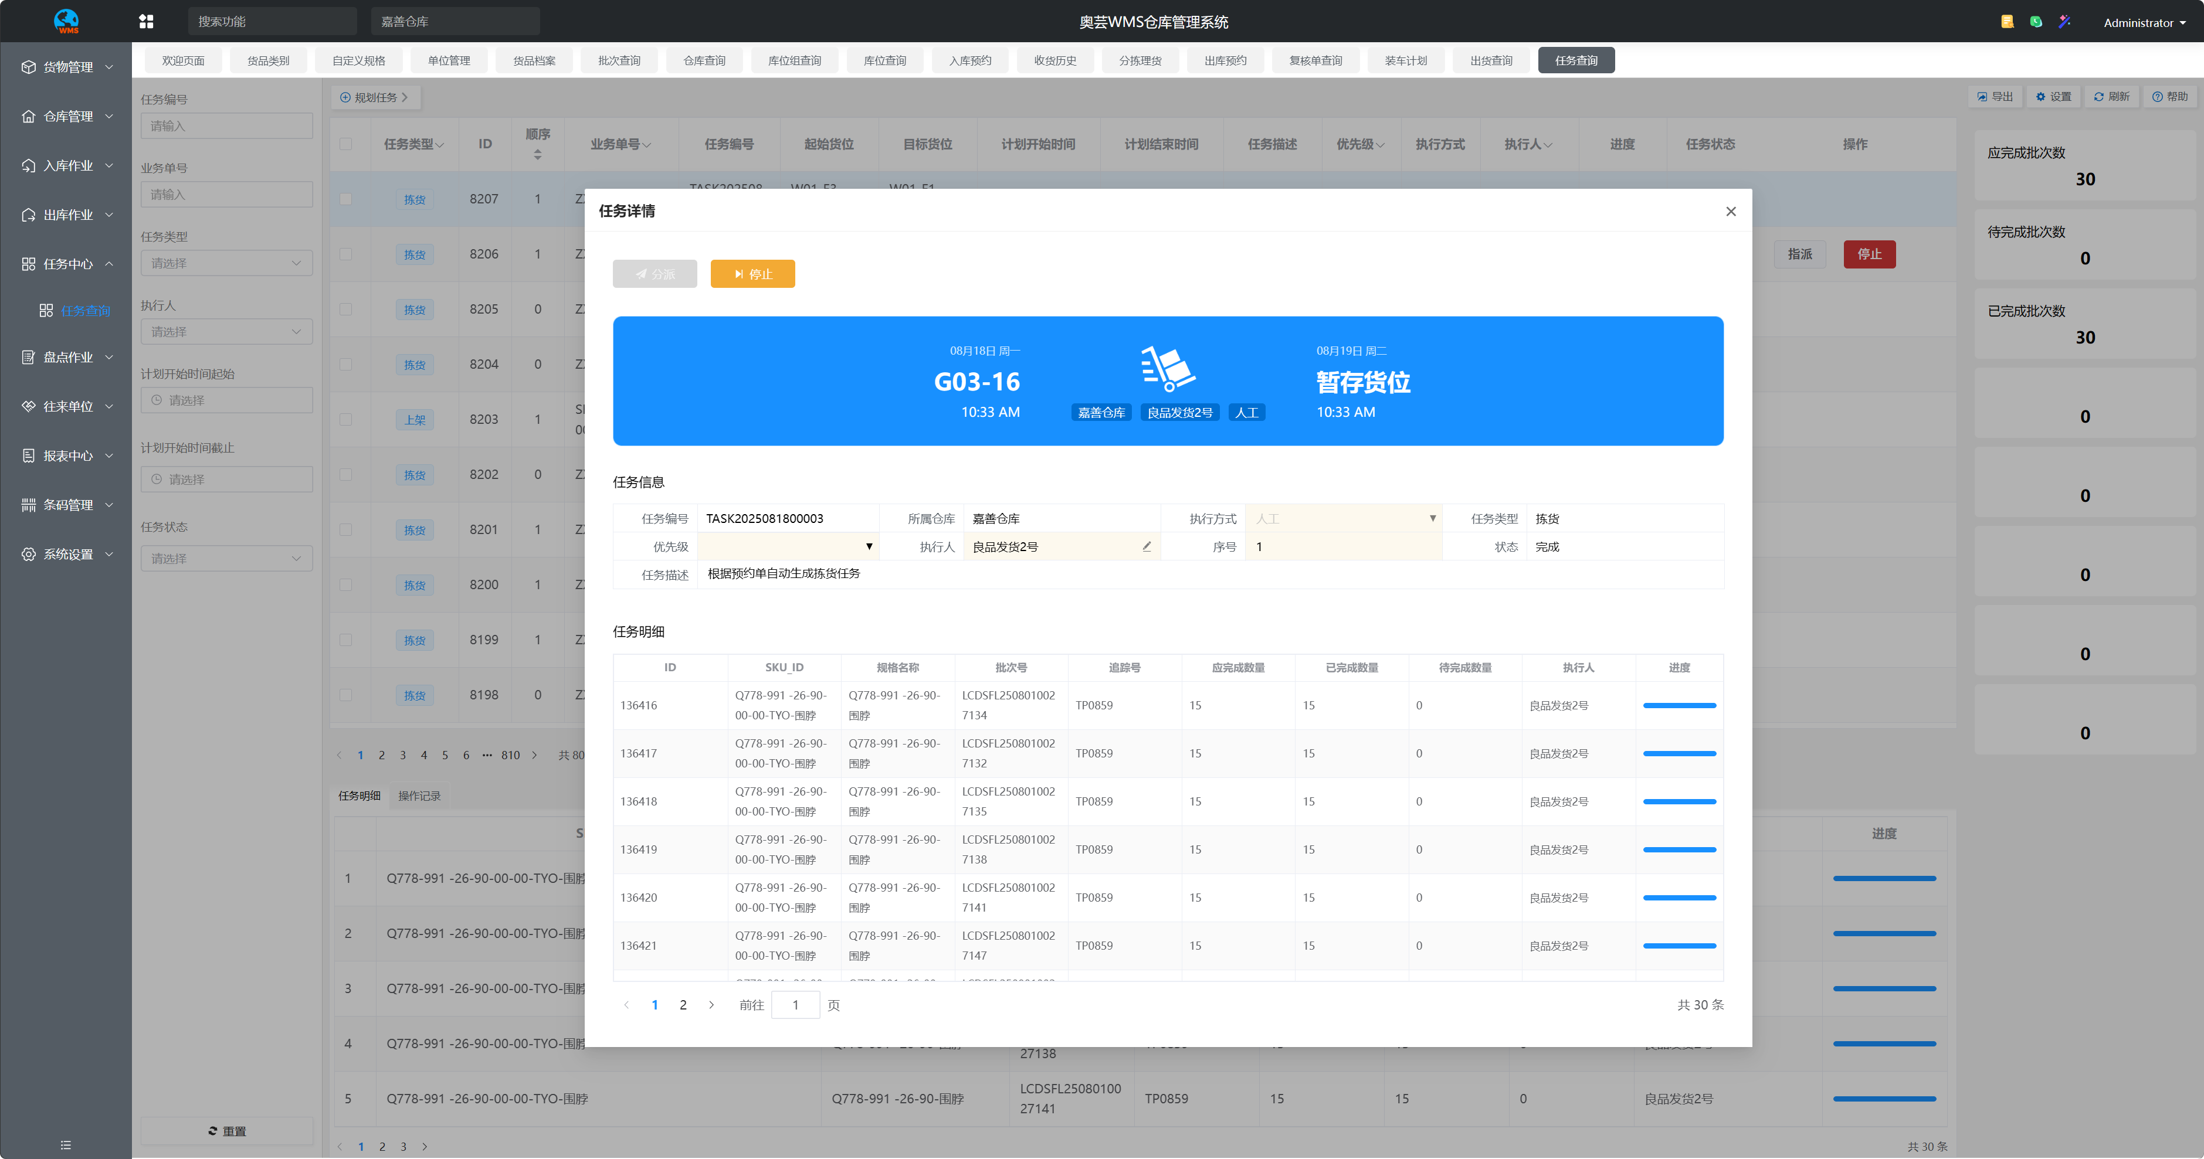Click the magic wand icon in header

(2064, 21)
